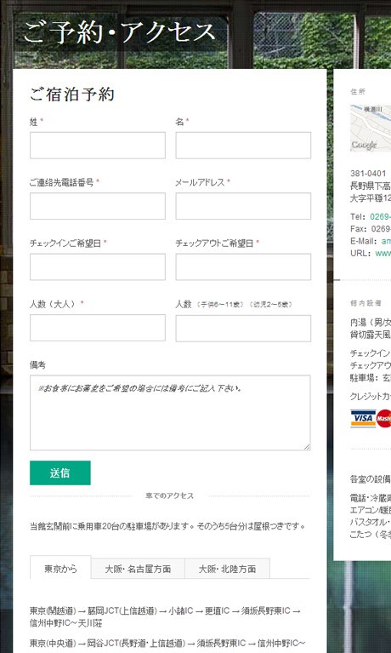
Task: Submit the form with 送信 button
Action: 59,473
